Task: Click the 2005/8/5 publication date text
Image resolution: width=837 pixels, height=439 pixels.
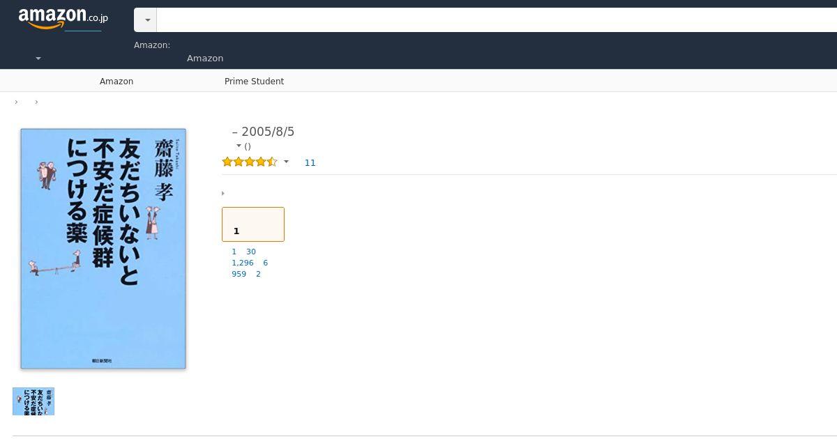Action: 268,132
